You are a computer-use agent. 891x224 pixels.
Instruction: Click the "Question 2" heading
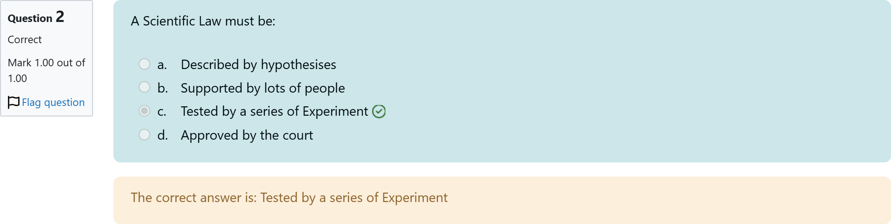(36, 18)
